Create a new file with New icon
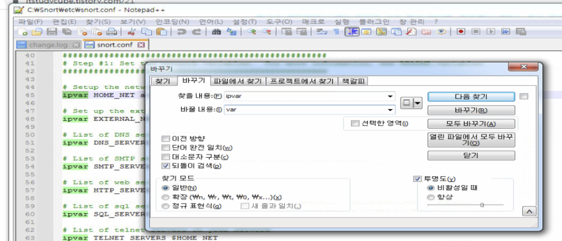This screenshot has width=562, height=241. [22, 32]
